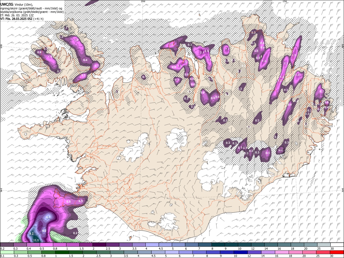The image size is (344, 258).
Task: Select the 3.5–4 lavender swatch in upper row
Action: tap(139, 245)
